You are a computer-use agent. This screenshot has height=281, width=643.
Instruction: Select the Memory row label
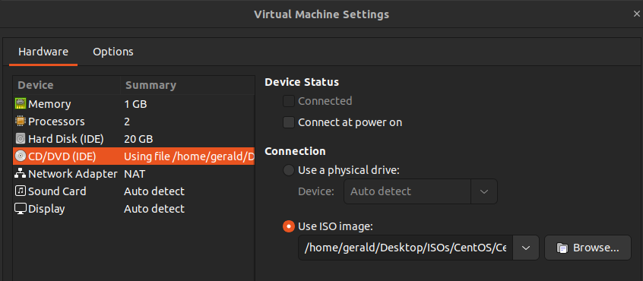point(49,104)
